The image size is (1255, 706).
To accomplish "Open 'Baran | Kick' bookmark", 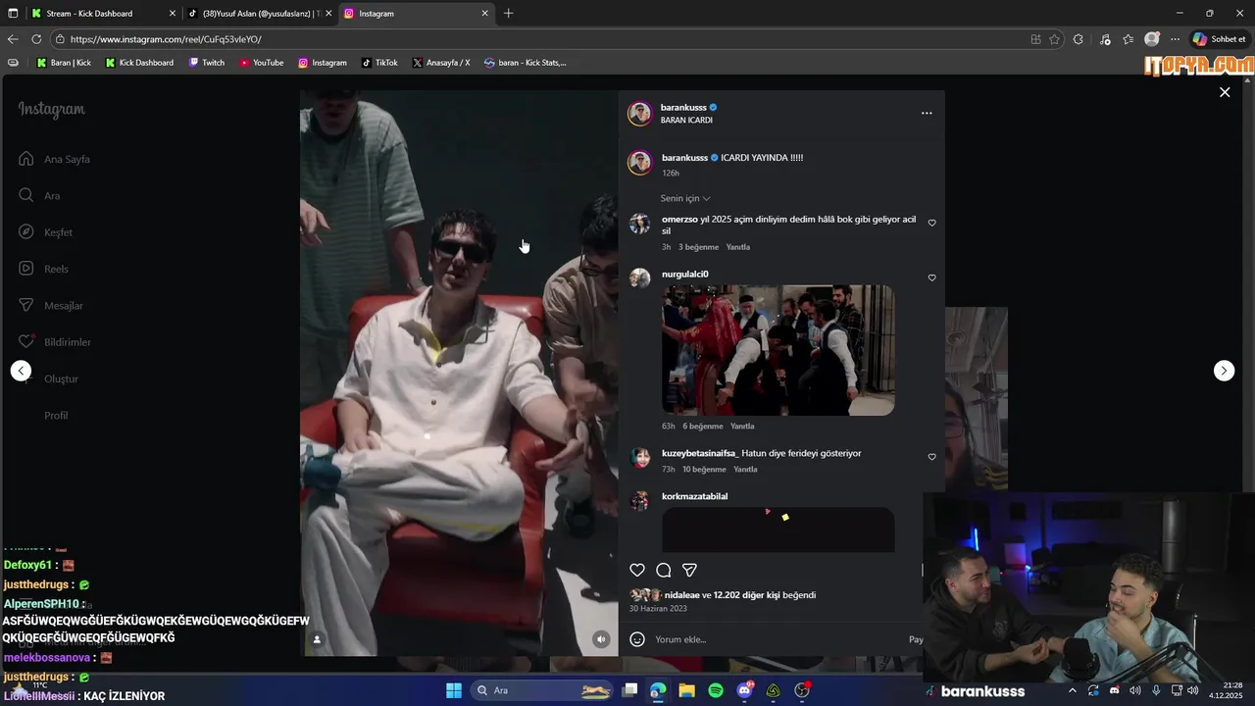I will pyautogui.click(x=64, y=63).
